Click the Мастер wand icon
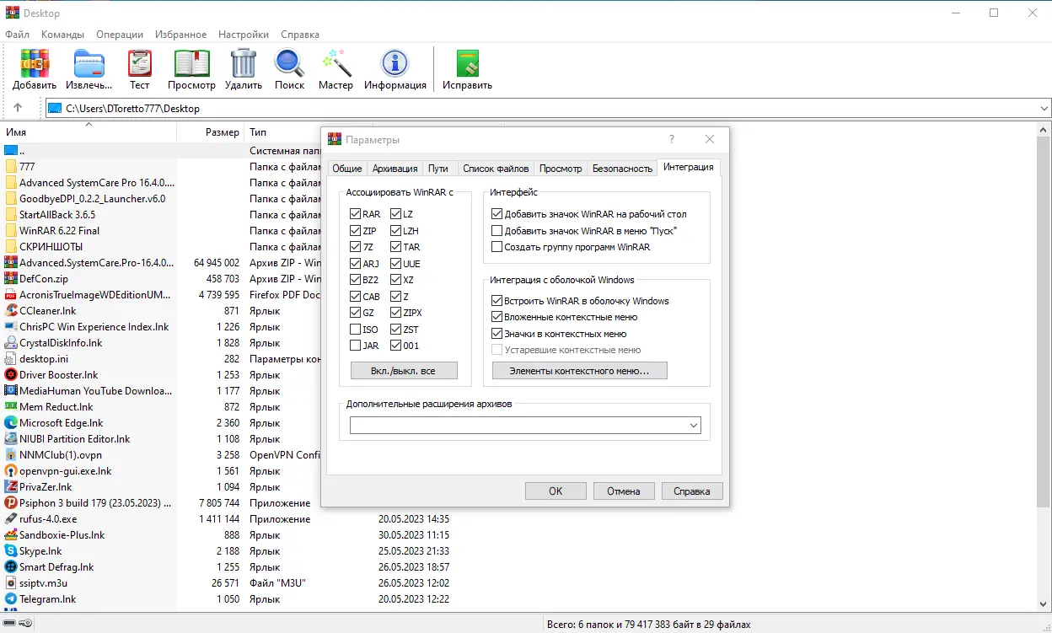The width and height of the screenshot is (1052, 633). click(335, 63)
